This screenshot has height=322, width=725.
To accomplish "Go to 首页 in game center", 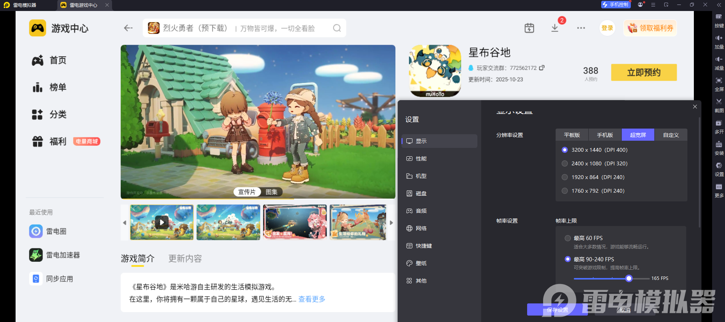I will pos(49,60).
